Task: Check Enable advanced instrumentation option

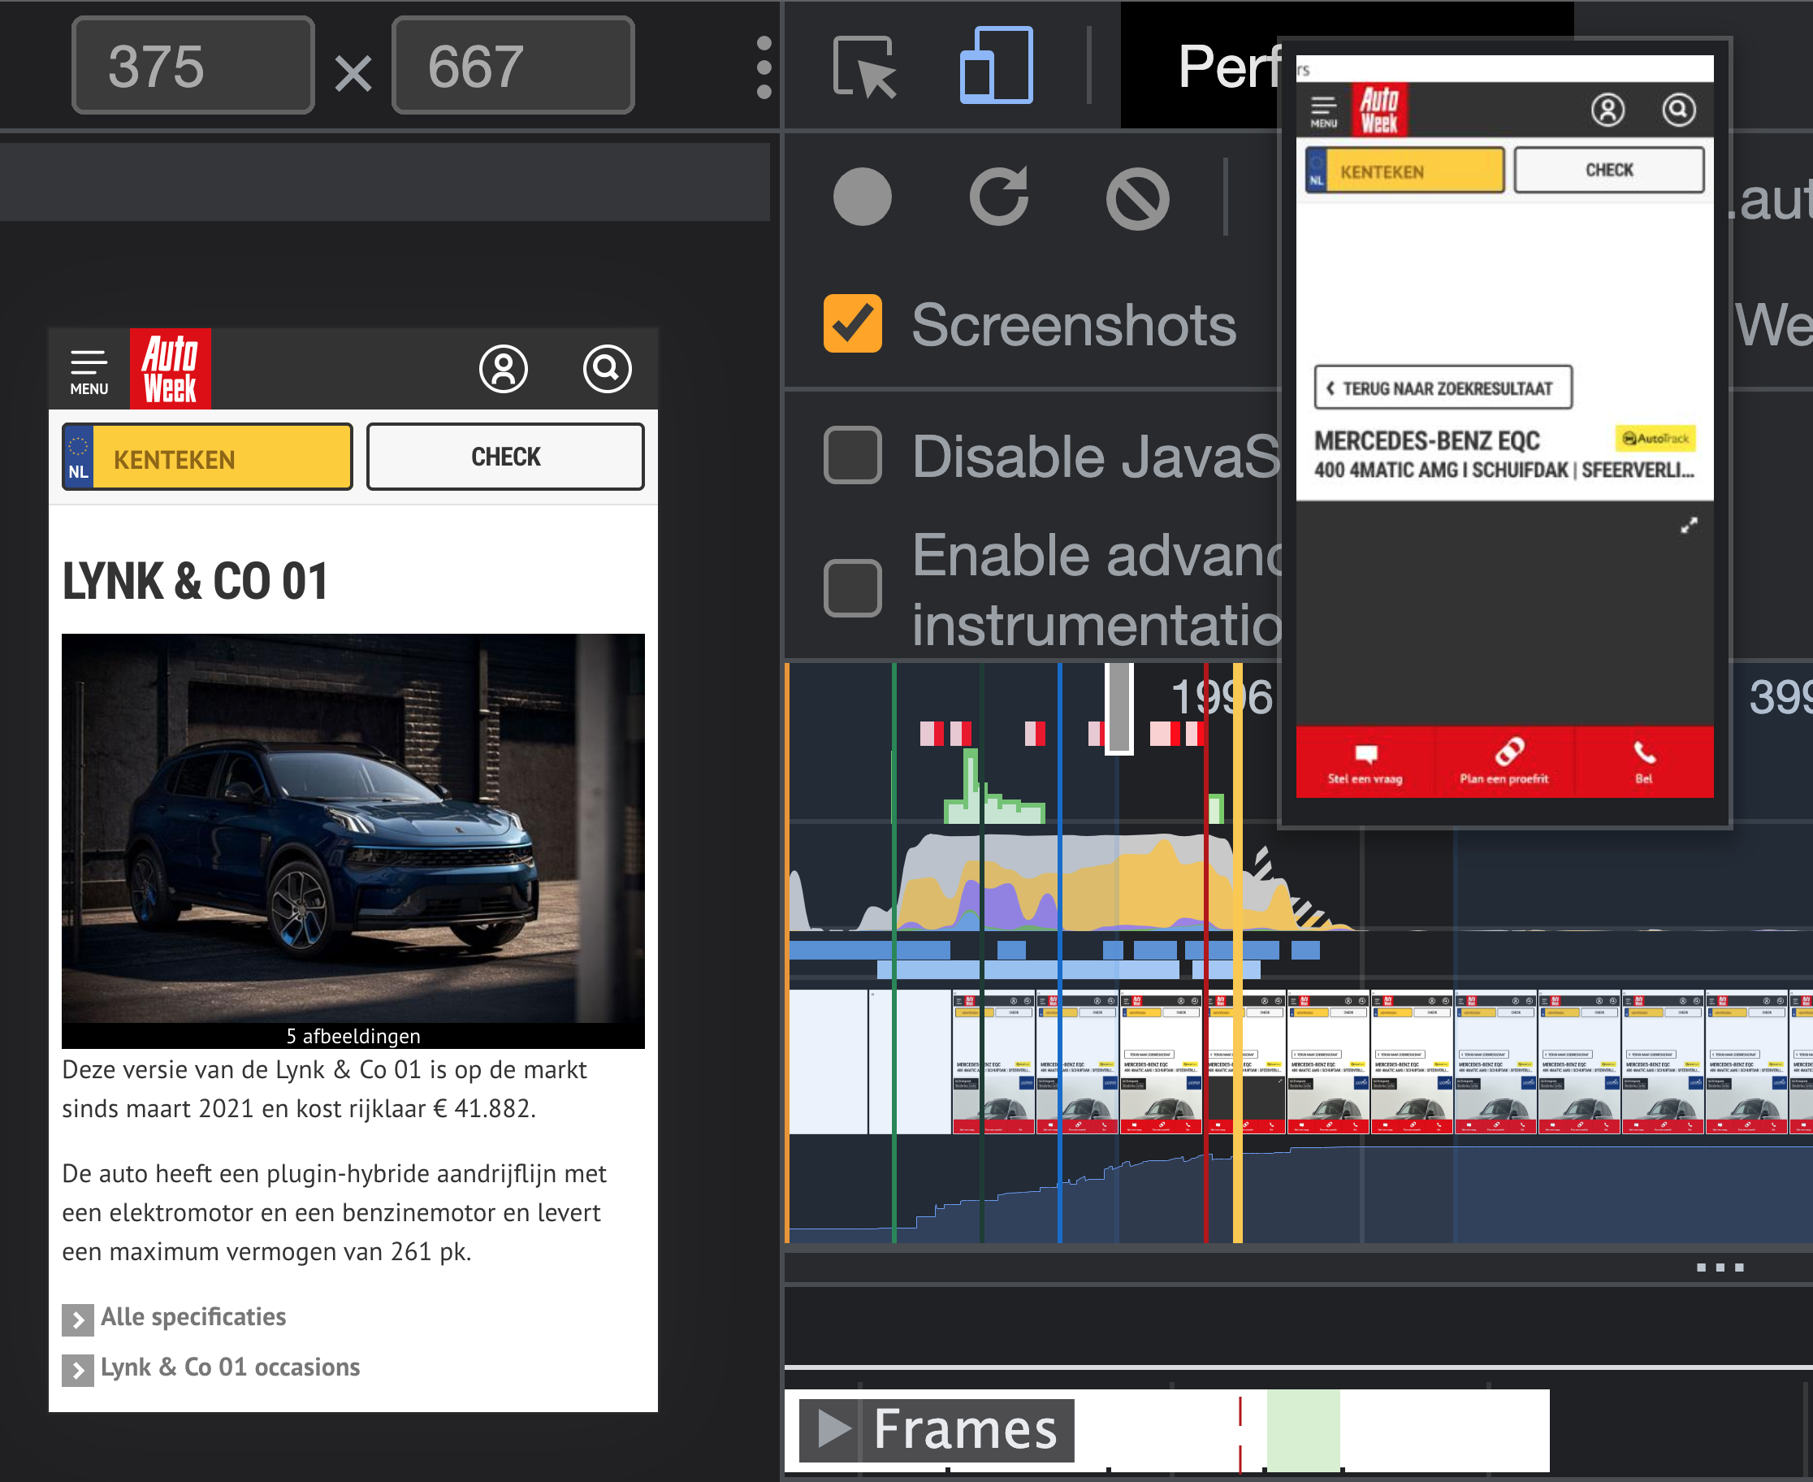Action: click(x=852, y=588)
